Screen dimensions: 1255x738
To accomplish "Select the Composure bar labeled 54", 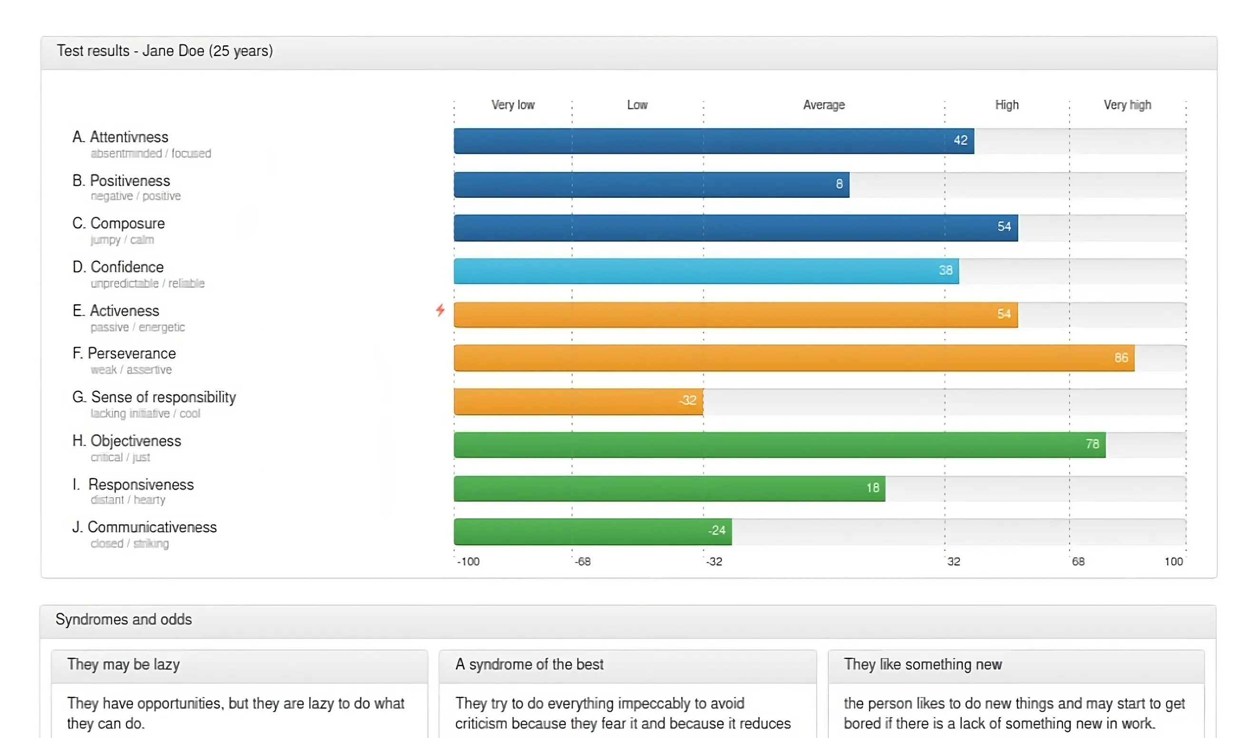I will click(735, 228).
